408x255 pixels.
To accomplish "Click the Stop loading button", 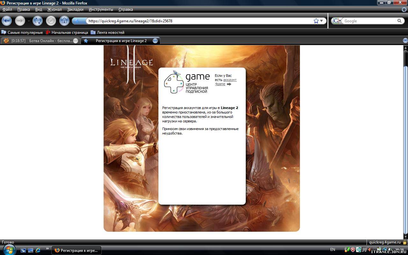I will pos(51,21).
